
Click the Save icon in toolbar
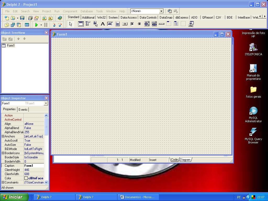22,18
